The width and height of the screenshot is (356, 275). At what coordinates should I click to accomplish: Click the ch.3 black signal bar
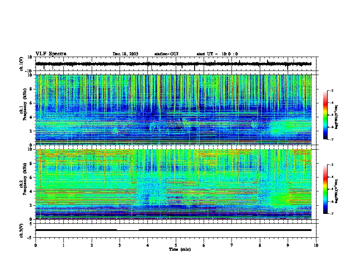(x=174, y=230)
